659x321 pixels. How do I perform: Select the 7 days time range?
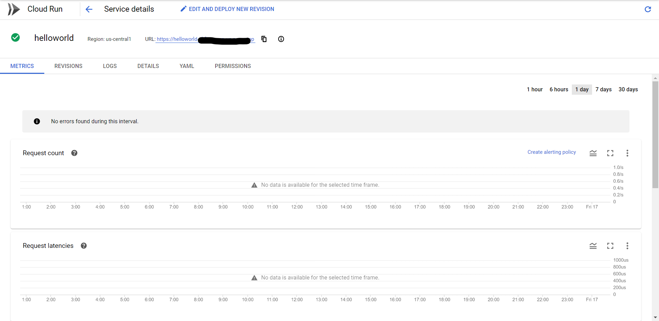(x=603, y=89)
